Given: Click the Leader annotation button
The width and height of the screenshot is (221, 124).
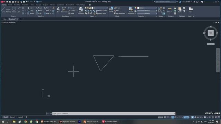Looking at the screenshot, I should [x=72, y=11].
